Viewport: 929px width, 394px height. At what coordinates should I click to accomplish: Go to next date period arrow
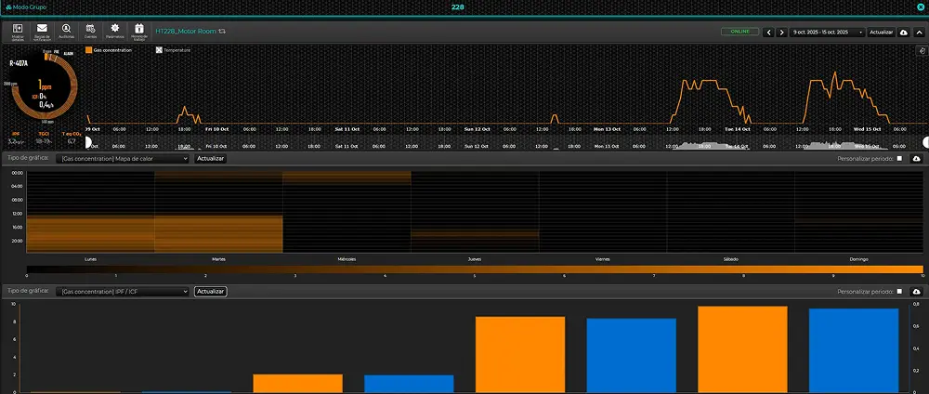coord(782,33)
